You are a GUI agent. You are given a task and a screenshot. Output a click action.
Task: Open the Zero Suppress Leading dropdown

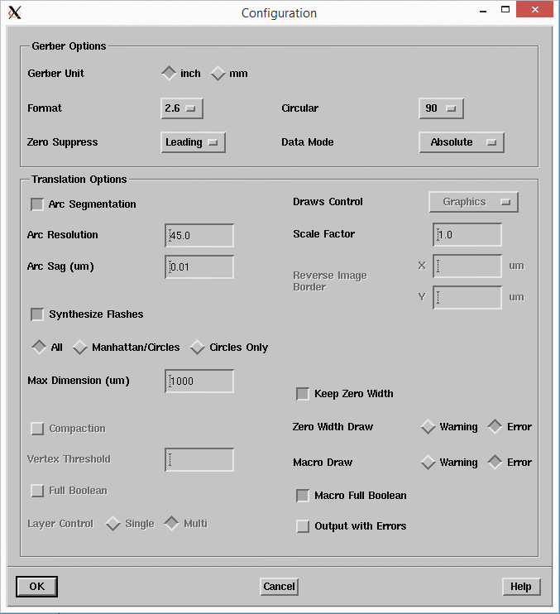click(193, 142)
